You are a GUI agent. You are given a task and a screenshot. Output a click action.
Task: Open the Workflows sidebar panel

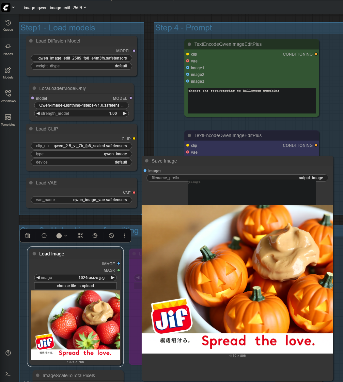coord(8,96)
